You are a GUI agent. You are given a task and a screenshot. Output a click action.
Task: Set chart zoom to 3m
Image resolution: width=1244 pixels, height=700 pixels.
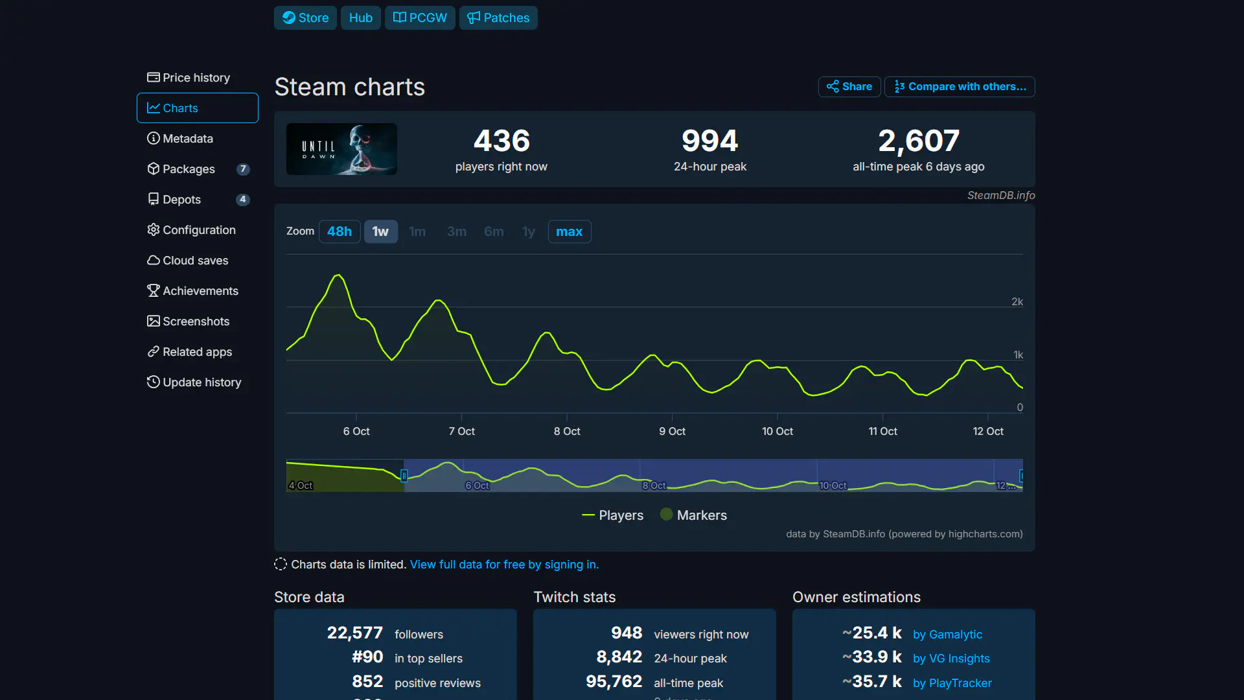(457, 231)
